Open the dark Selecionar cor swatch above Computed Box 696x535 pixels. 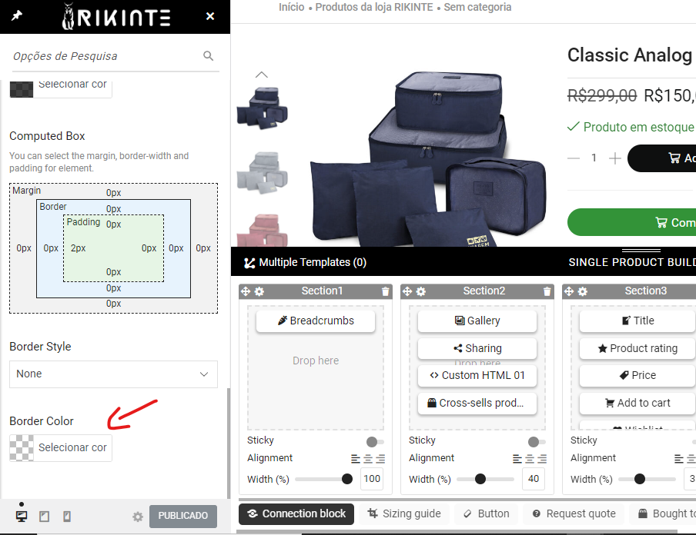click(61, 88)
